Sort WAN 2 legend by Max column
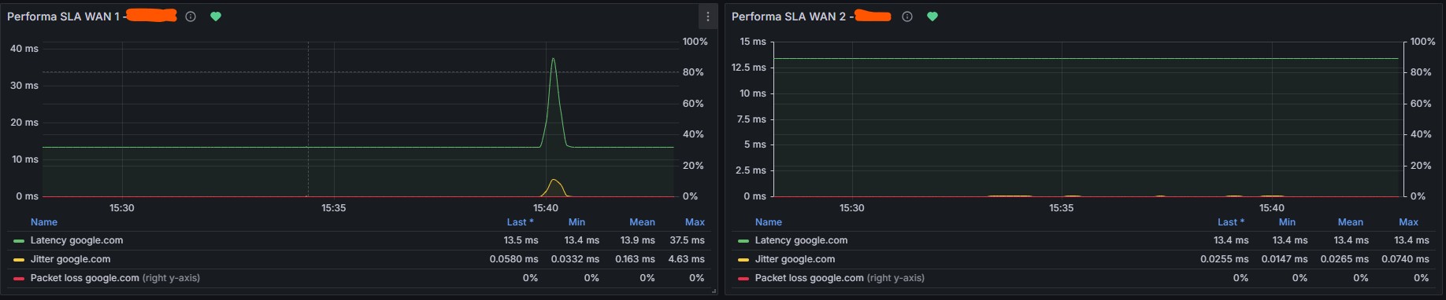 tap(1408, 222)
